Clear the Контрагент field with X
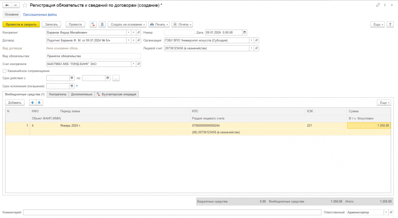This screenshot has width=398, height=218. tap(134, 33)
